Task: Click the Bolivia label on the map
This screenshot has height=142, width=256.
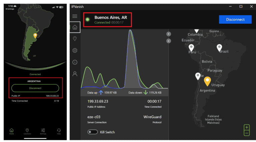Action: pos(207,62)
